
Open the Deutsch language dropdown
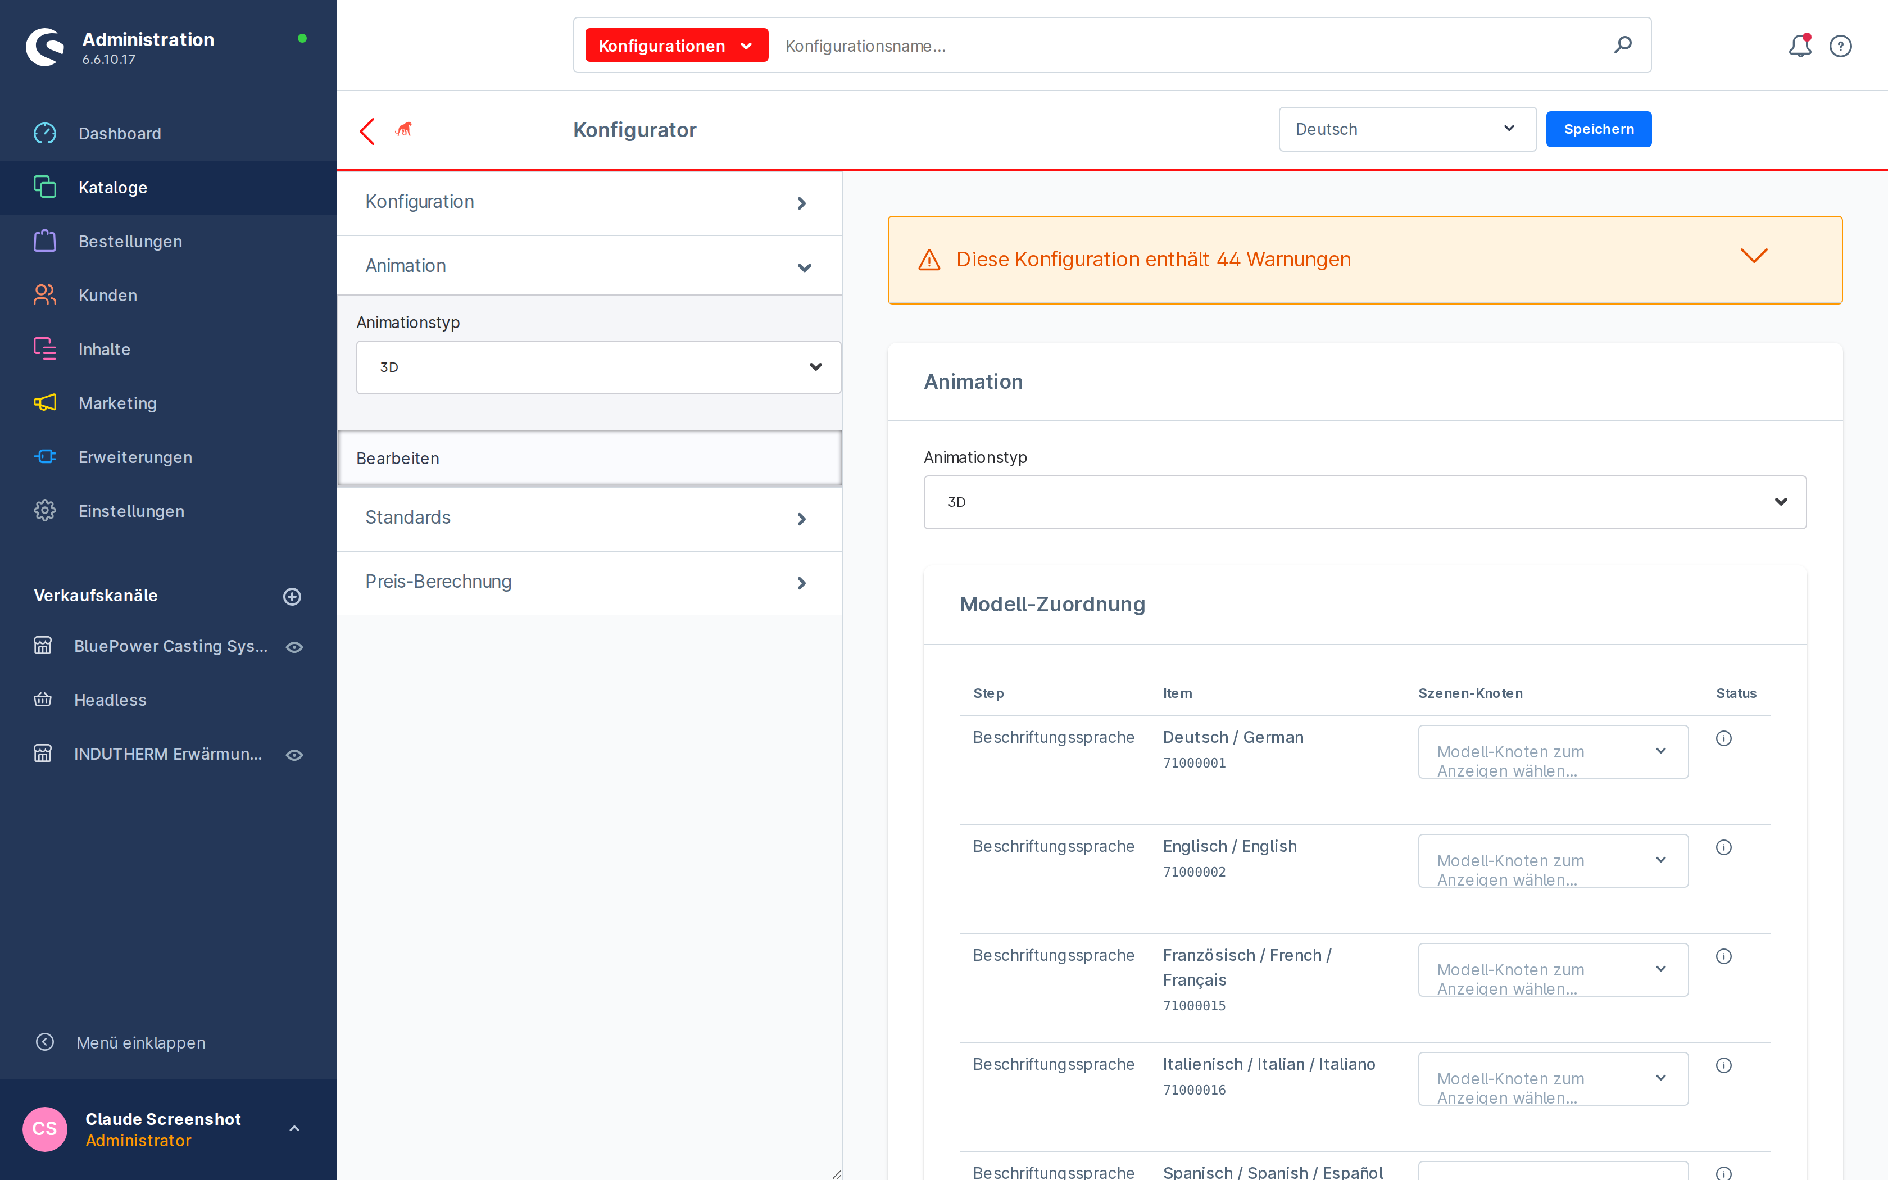(x=1408, y=129)
